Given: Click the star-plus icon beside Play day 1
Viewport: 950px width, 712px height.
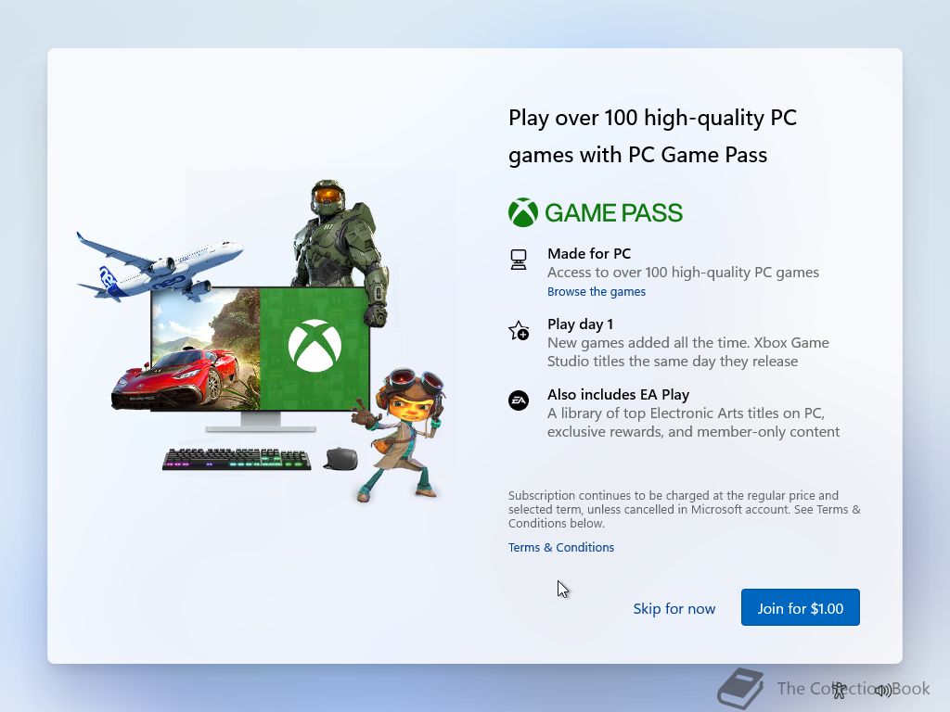Looking at the screenshot, I should [x=519, y=331].
